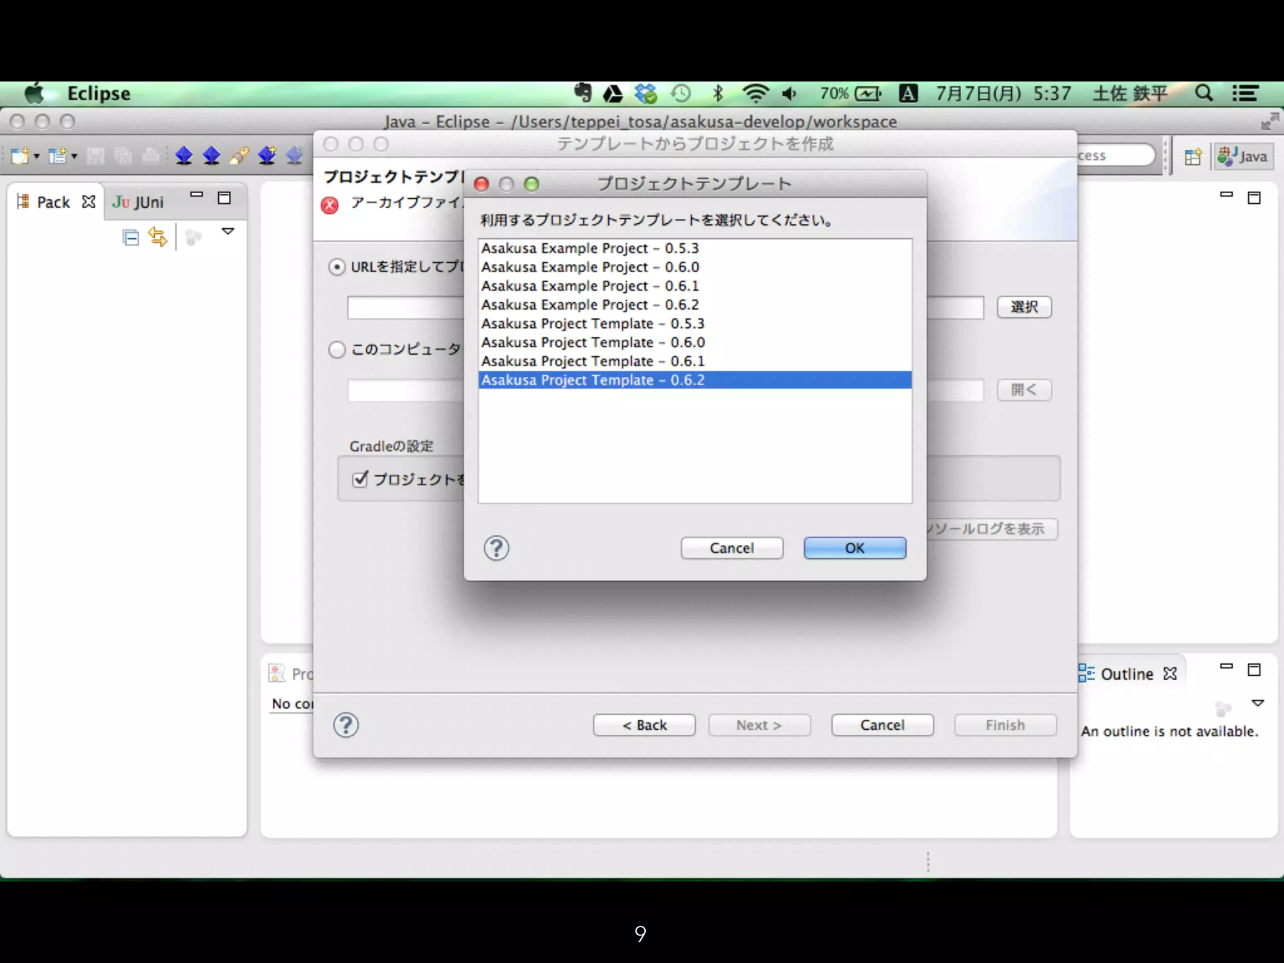
Task: Open the Package Explorer view menu triangle
Action: [228, 231]
